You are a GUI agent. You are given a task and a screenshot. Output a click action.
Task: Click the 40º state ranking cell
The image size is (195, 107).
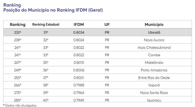click(x=46, y=100)
